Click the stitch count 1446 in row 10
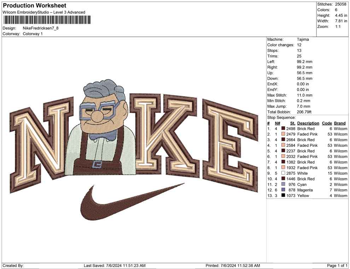Screen dimensions: 350x269 [291, 179]
